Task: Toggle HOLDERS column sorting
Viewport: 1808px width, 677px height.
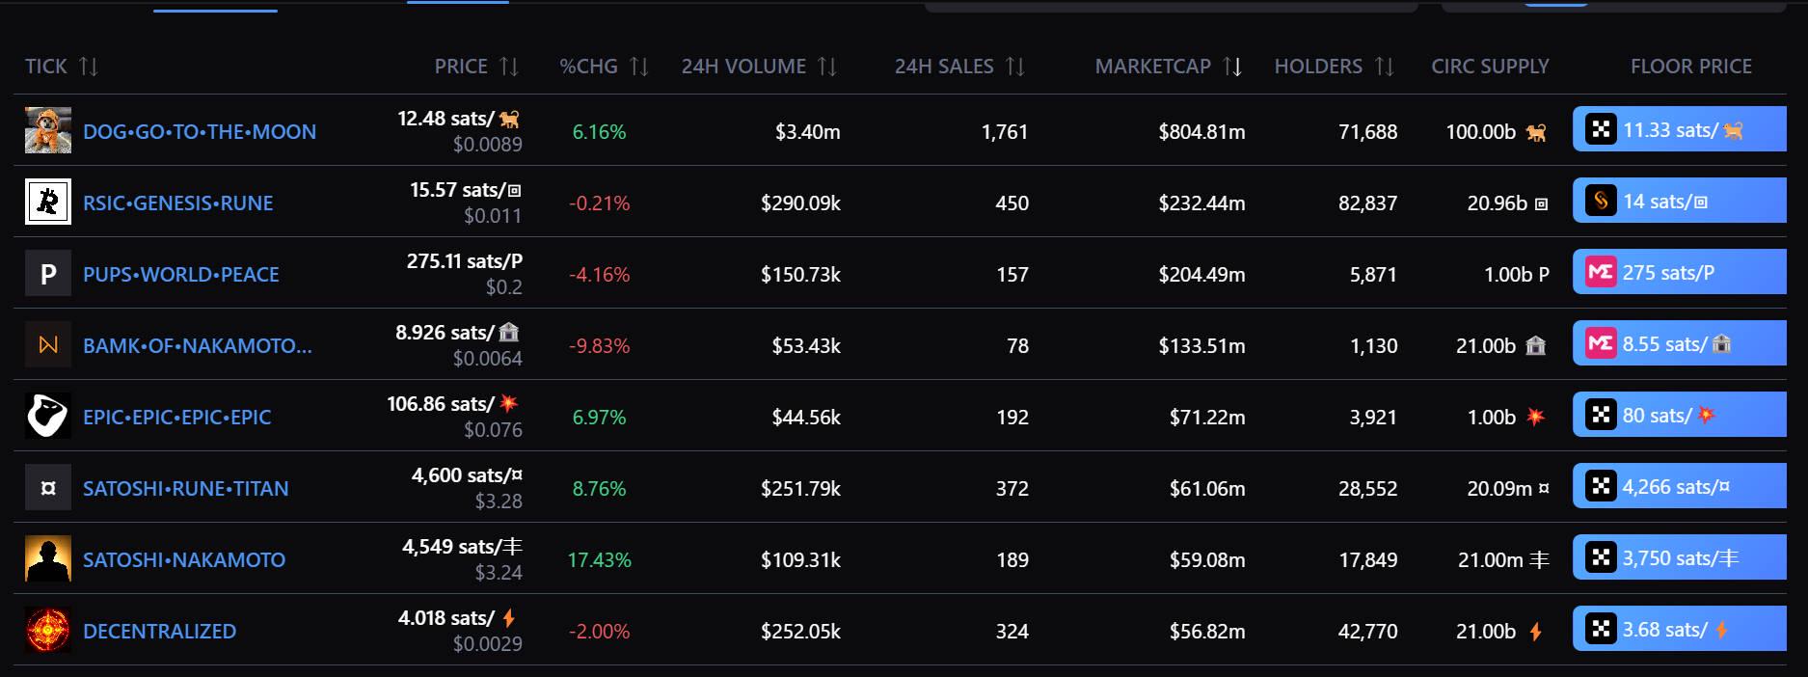Action: [1385, 67]
